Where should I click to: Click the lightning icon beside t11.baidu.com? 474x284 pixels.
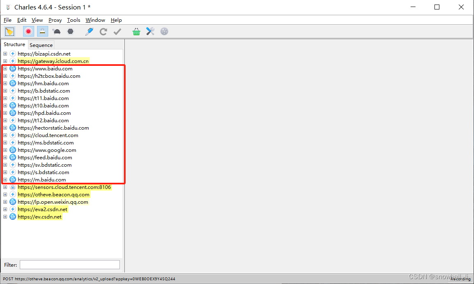[x=13, y=98]
